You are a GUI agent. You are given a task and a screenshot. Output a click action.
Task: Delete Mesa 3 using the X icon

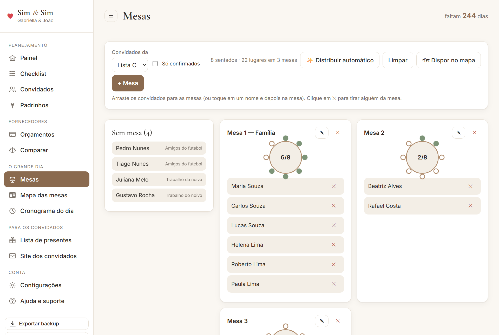pyautogui.click(x=338, y=321)
